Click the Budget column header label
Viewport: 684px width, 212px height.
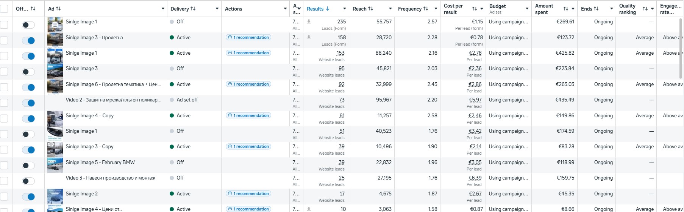(x=497, y=6)
